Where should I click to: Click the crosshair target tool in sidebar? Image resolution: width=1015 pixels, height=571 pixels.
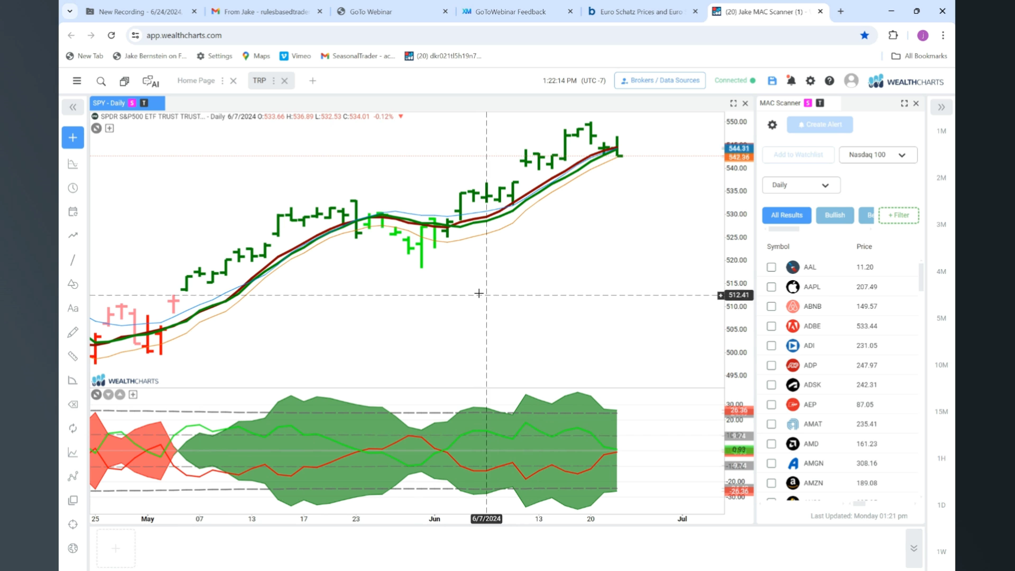point(73,524)
